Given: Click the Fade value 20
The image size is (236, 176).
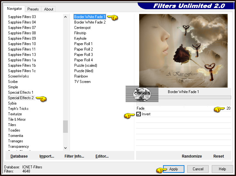Looking at the screenshot, I should pos(228,108).
